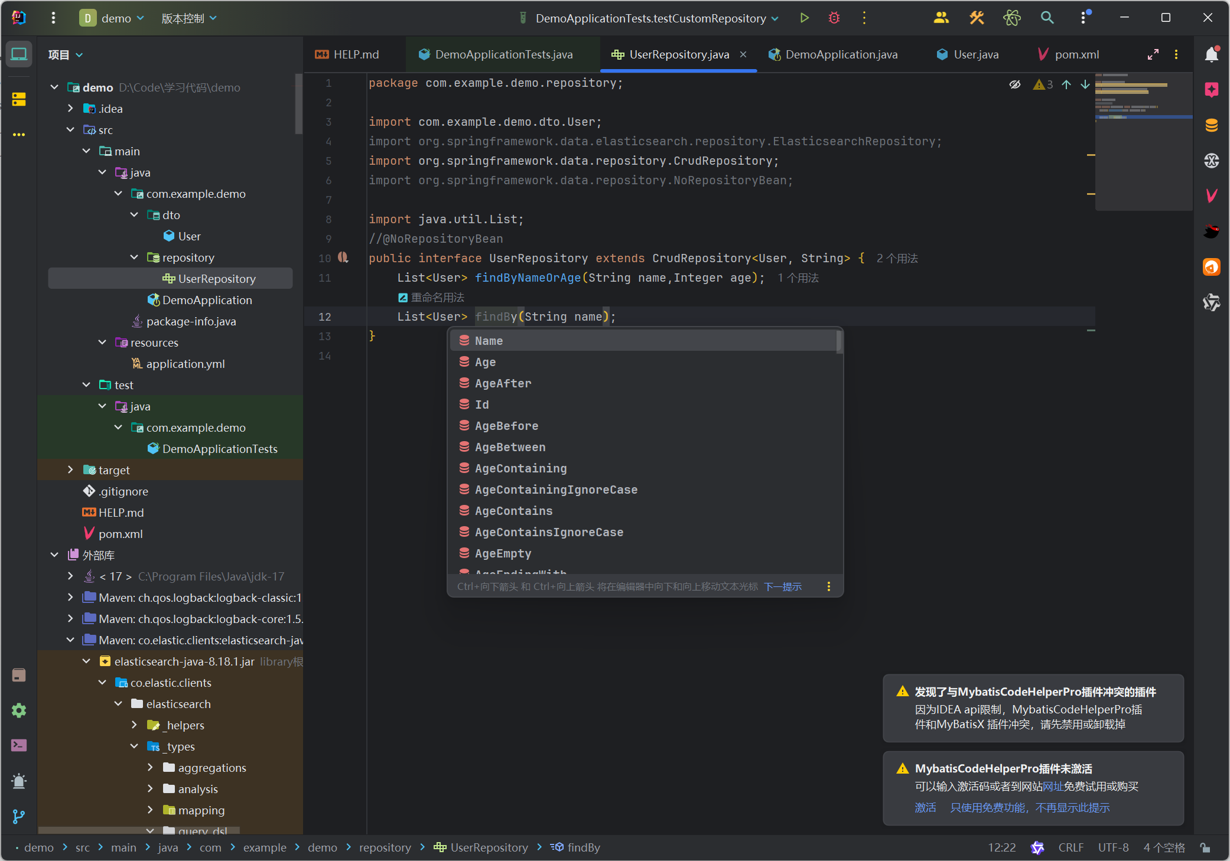The image size is (1230, 861).
Task: Select AgeBetween from completion list
Action: (643, 447)
